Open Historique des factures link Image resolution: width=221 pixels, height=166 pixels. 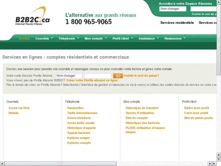click(143, 123)
